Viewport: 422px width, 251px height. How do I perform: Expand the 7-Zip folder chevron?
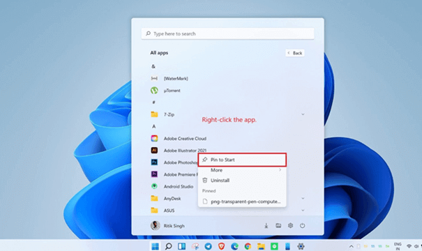pyautogui.click(x=303, y=114)
